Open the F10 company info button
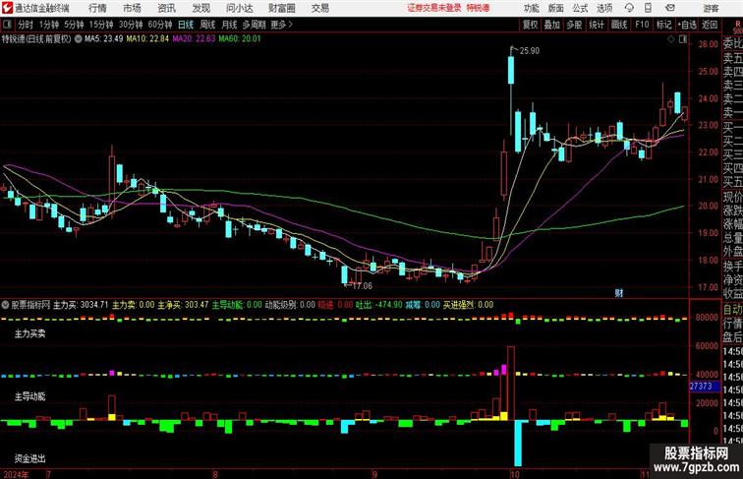This screenshot has width=743, height=479. pos(642,25)
